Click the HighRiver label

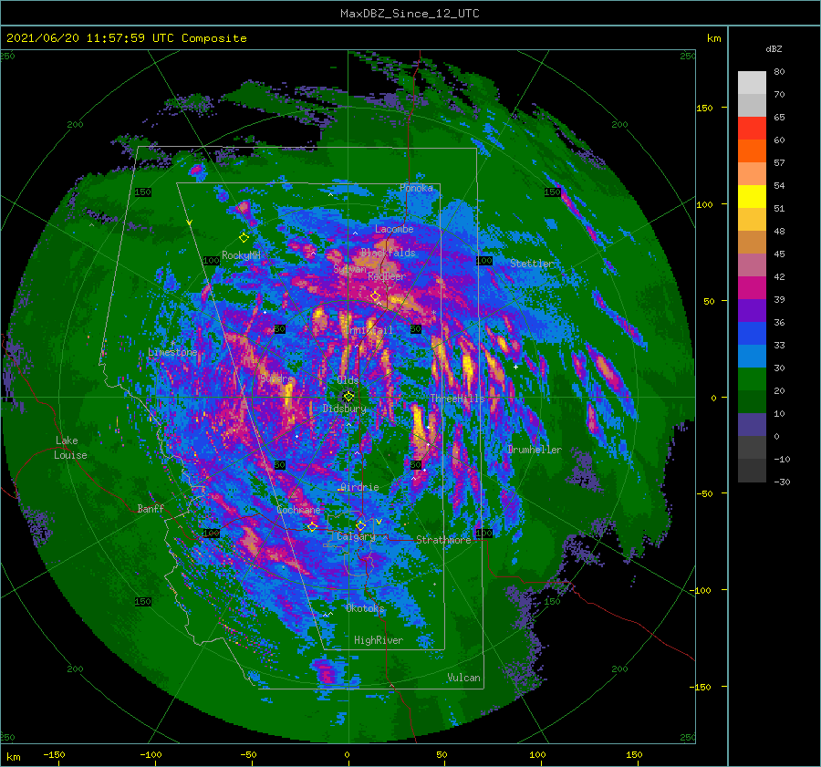pos(379,640)
